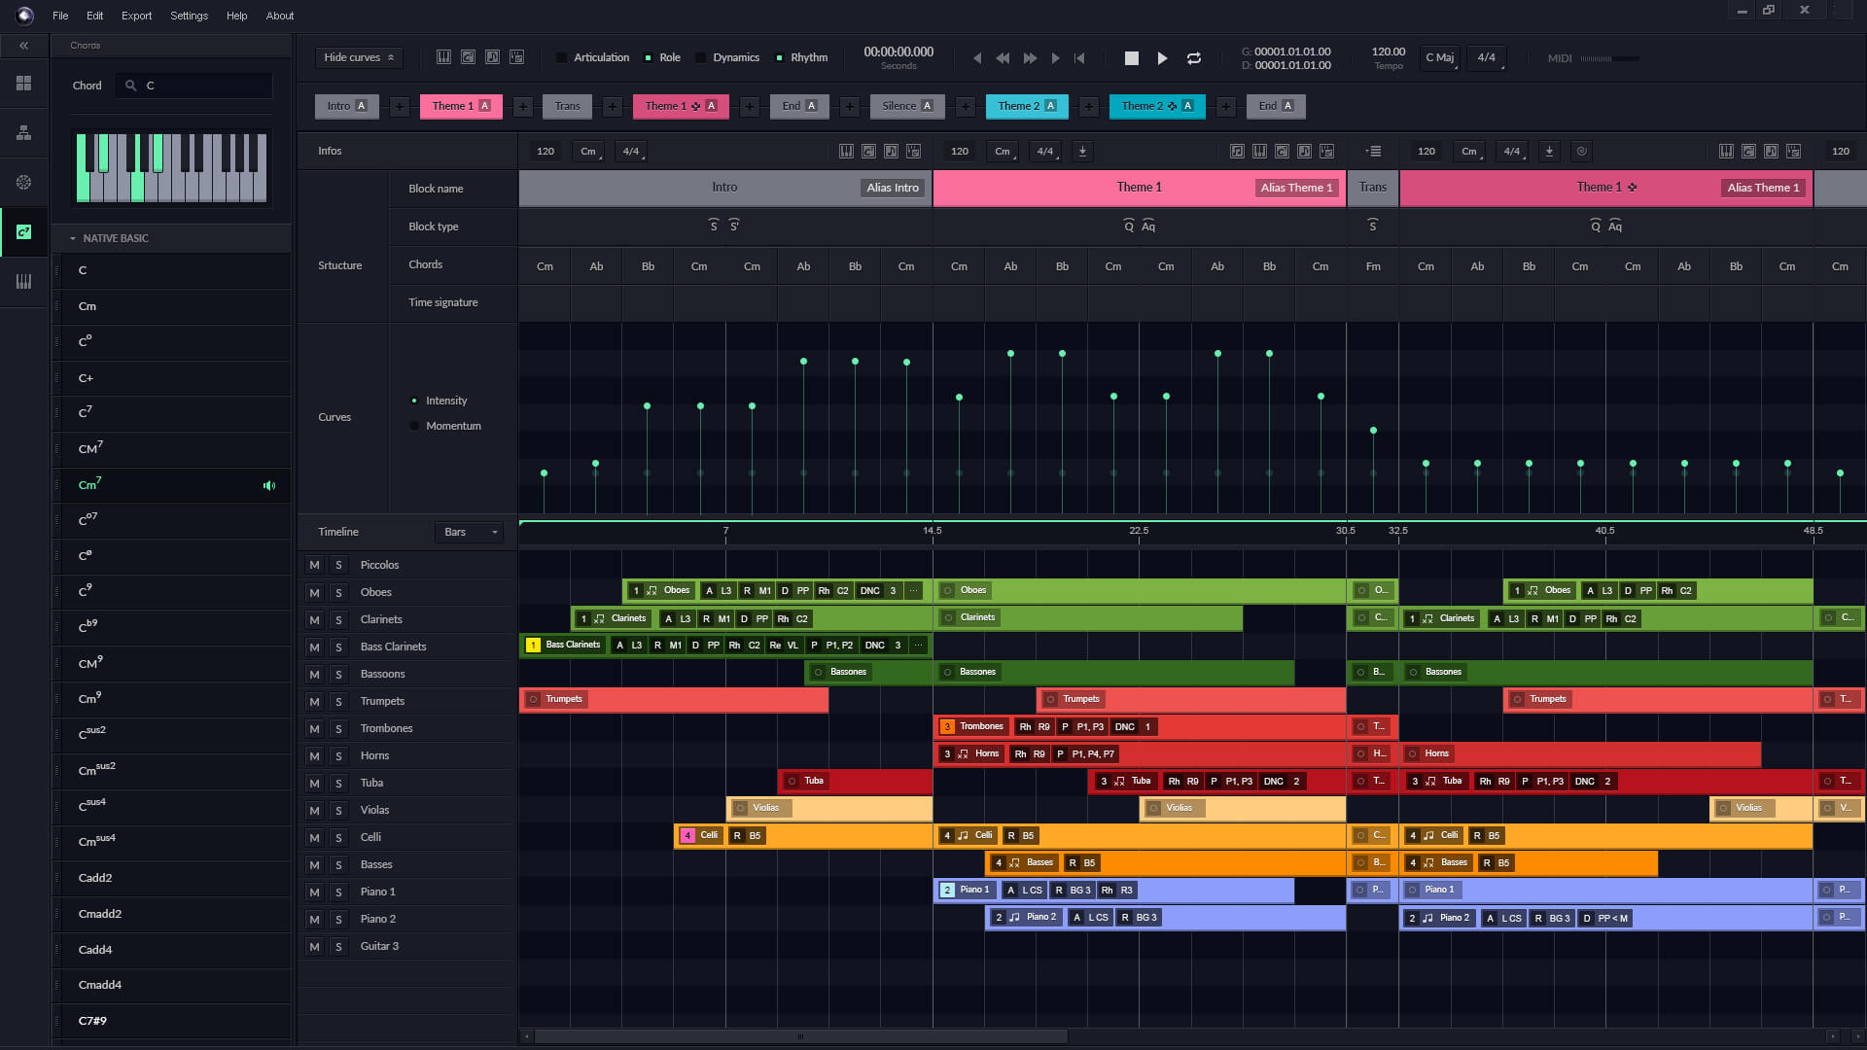Click the speaker icon next to Cm7
This screenshot has width=1867, height=1050.
[269, 485]
